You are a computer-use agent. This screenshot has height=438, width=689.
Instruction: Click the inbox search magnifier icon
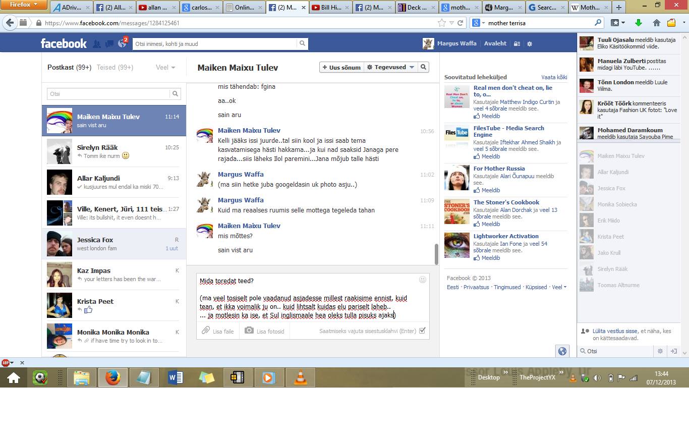tap(175, 94)
